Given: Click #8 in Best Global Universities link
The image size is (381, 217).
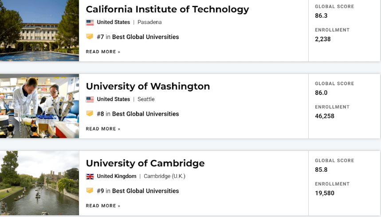Looking at the screenshot, I should [x=138, y=114].
